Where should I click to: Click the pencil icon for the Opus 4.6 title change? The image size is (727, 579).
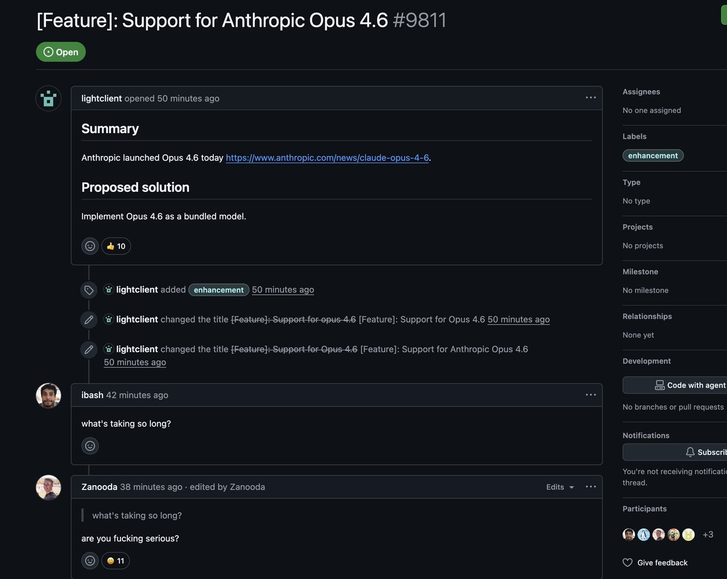click(x=89, y=320)
